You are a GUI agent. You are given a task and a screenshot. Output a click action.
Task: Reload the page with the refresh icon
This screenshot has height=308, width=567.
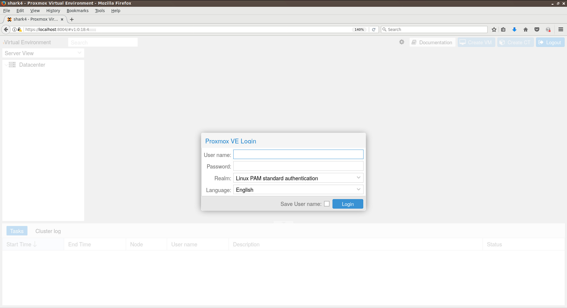click(374, 30)
